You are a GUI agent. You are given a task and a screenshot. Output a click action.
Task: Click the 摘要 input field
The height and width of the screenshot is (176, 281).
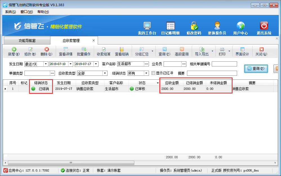212,73
